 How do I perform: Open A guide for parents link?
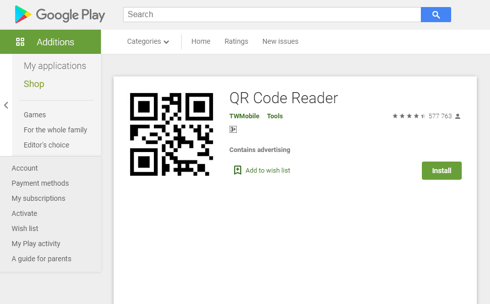pos(41,259)
